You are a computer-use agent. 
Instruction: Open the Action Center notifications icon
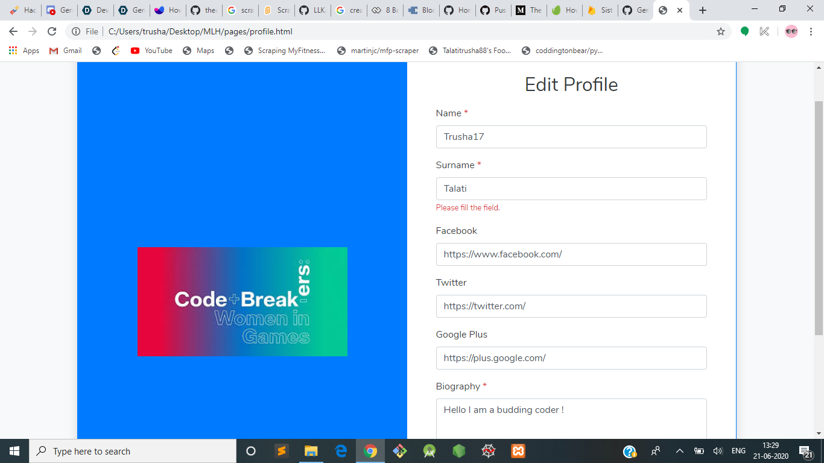(x=807, y=451)
